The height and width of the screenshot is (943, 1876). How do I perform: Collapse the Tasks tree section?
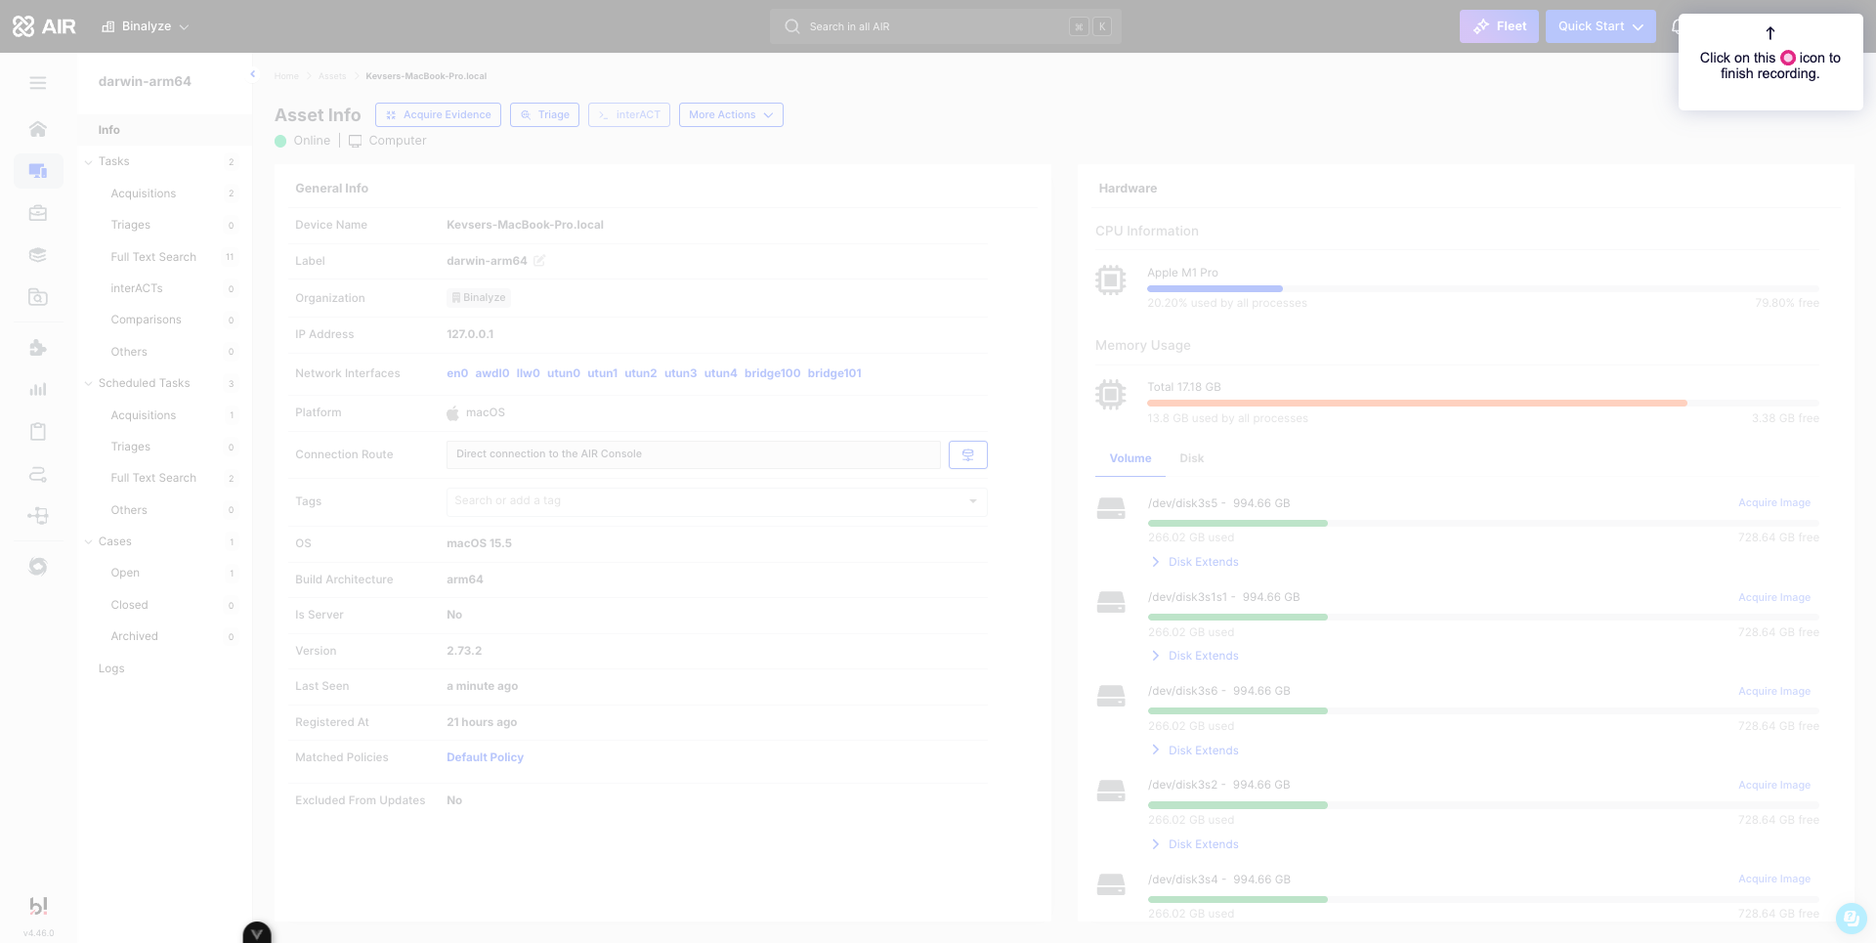coord(89,162)
